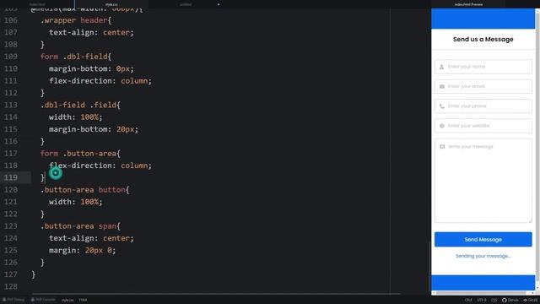Click 'flex-direction: column;' on line 111
540x304 pixels.
[x=100, y=81]
